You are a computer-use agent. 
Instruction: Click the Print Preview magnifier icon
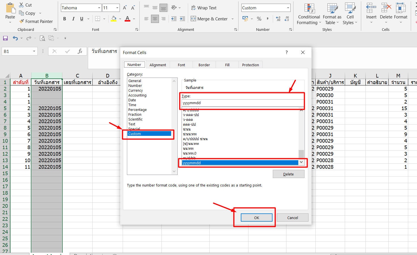[x=42, y=38]
